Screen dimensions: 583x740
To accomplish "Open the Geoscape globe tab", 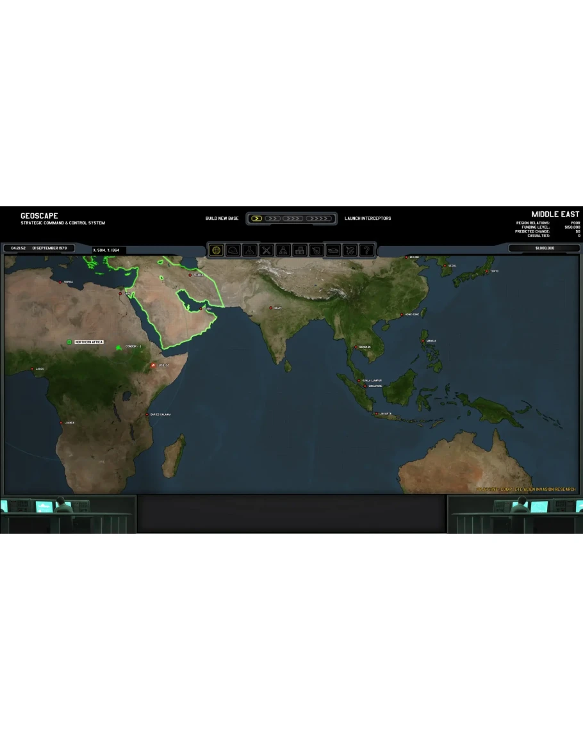I will pyautogui.click(x=217, y=250).
